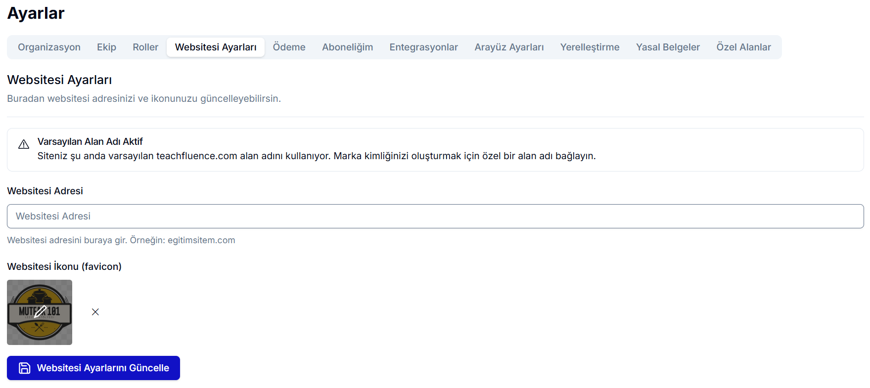Click the Ayarlar page title
Image resolution: width=870 pixels, height=388 pixels.
(36, 13)
